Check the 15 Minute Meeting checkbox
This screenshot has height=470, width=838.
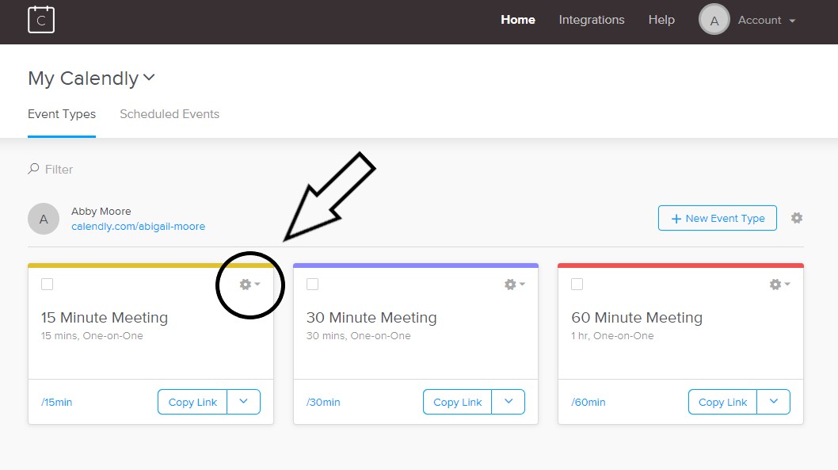click(x=47, y=284)
